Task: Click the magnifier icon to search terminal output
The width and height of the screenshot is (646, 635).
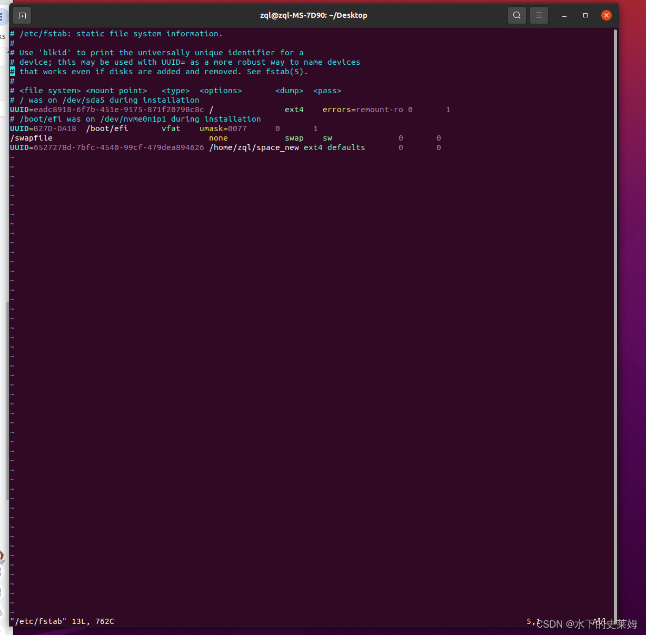Action: click(x=516, y=15)
